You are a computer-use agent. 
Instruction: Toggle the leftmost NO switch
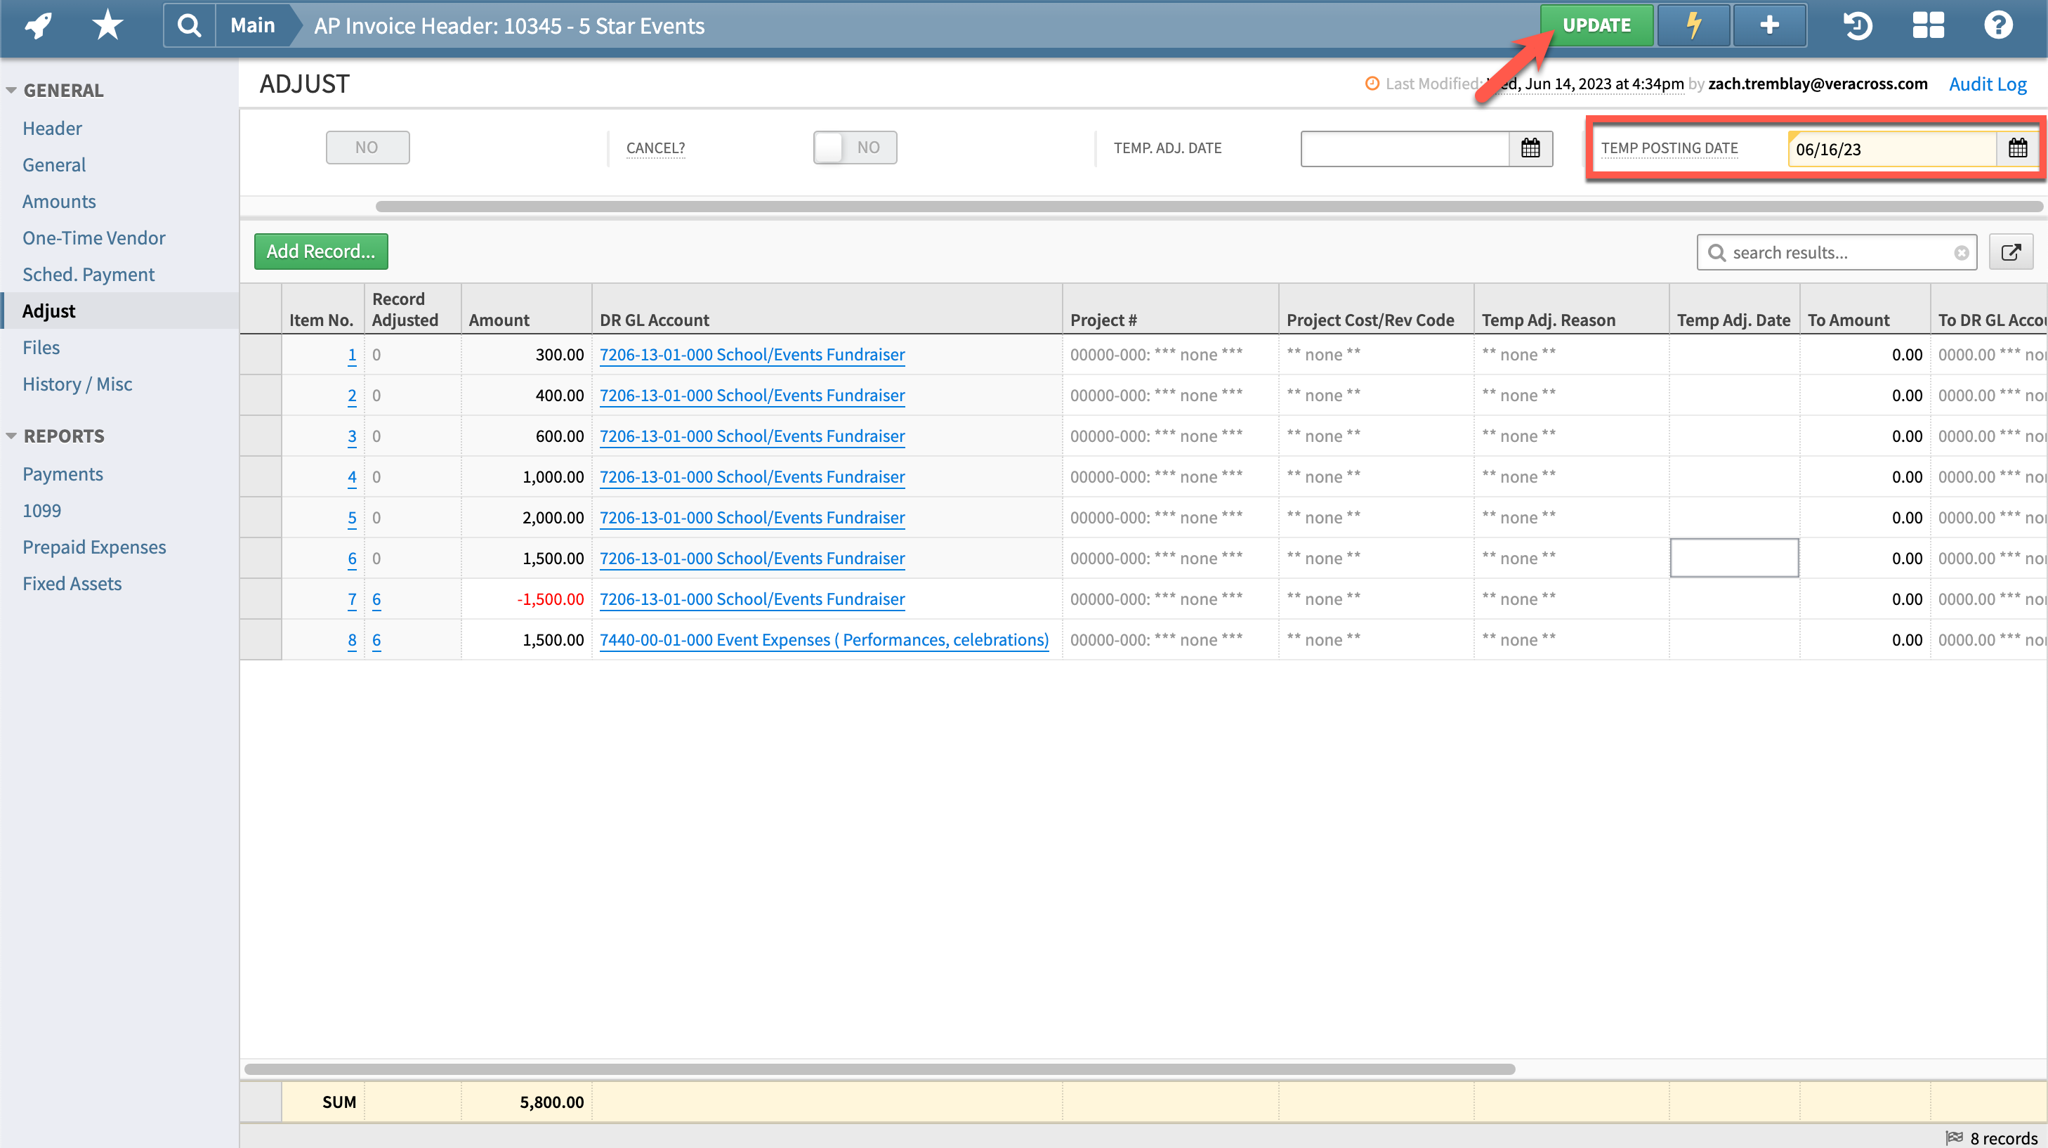(x=367, y=147)
